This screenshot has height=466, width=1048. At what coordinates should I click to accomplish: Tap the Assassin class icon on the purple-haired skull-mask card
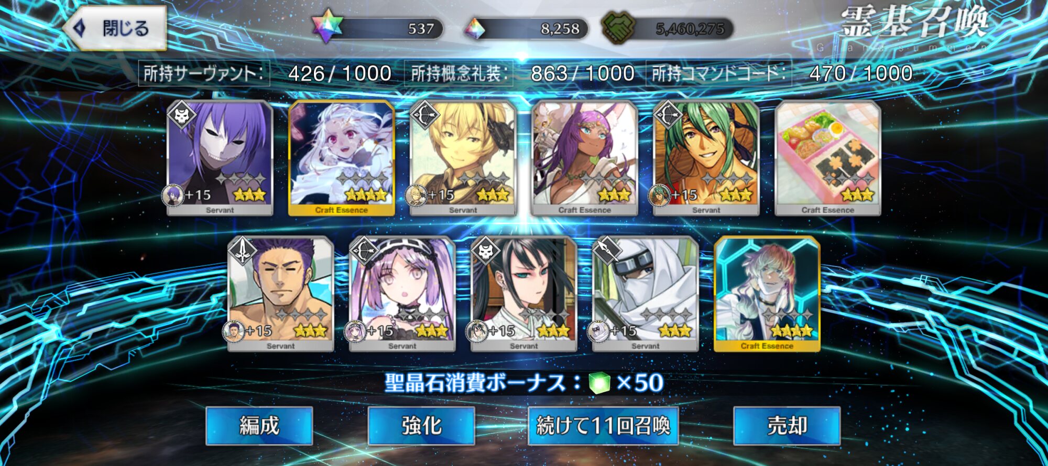coord(182,115)
